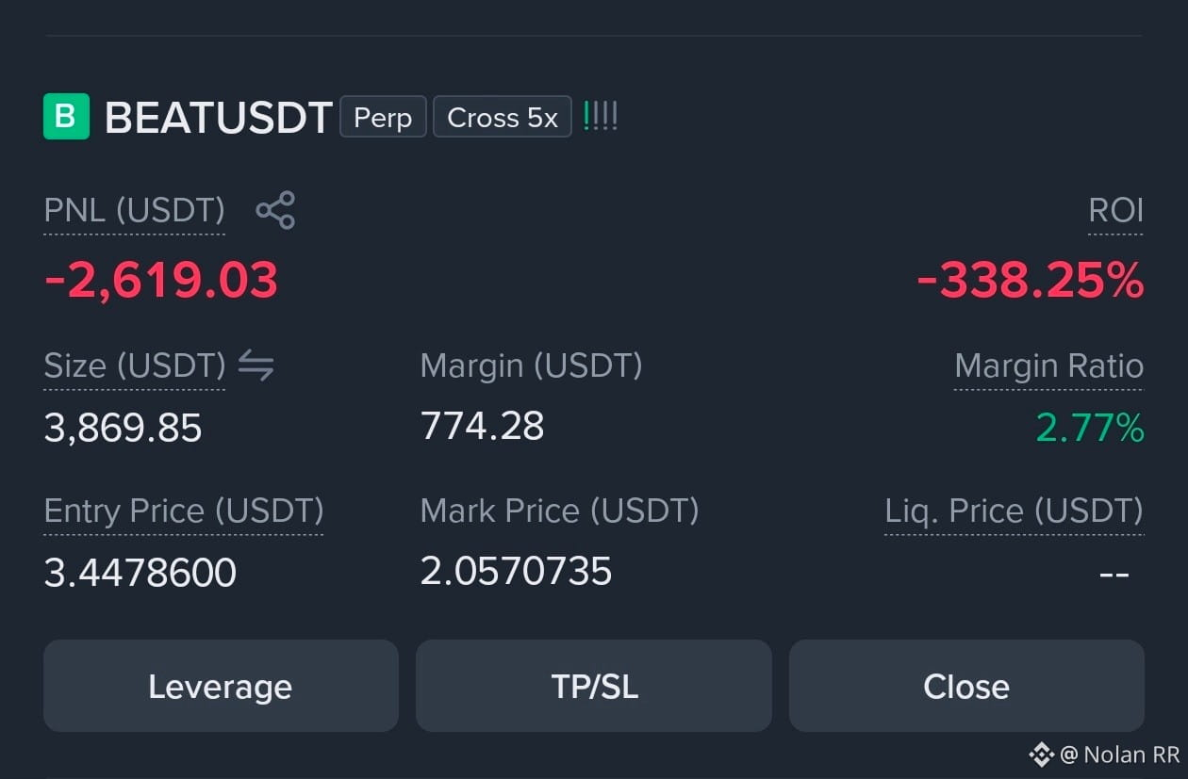Image resolution: width=1188 pixels, height=779 pixels.
Task: Close the BEATUSDT position
Action: 966,686
